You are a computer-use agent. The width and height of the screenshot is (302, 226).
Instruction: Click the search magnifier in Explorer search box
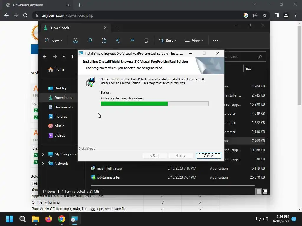[x=260, y=56]
